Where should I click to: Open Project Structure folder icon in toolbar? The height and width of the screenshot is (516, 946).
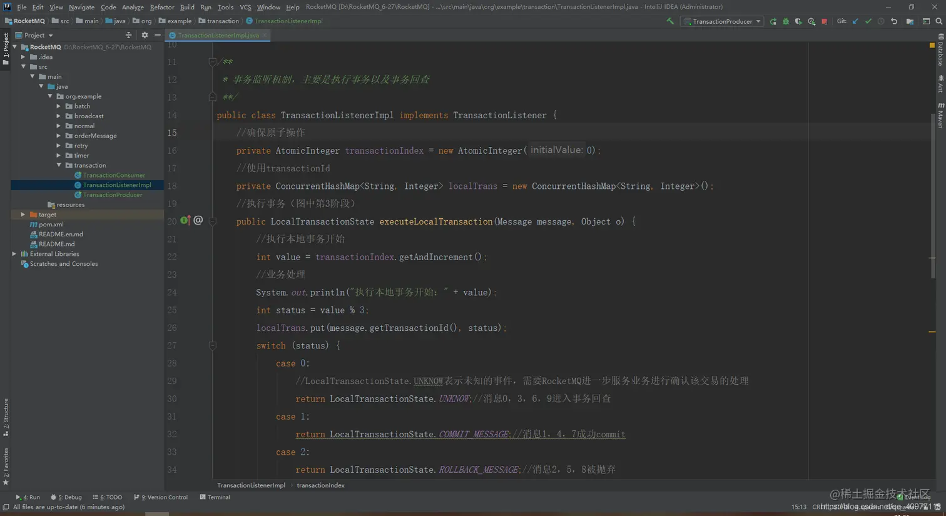pos(910,21)
